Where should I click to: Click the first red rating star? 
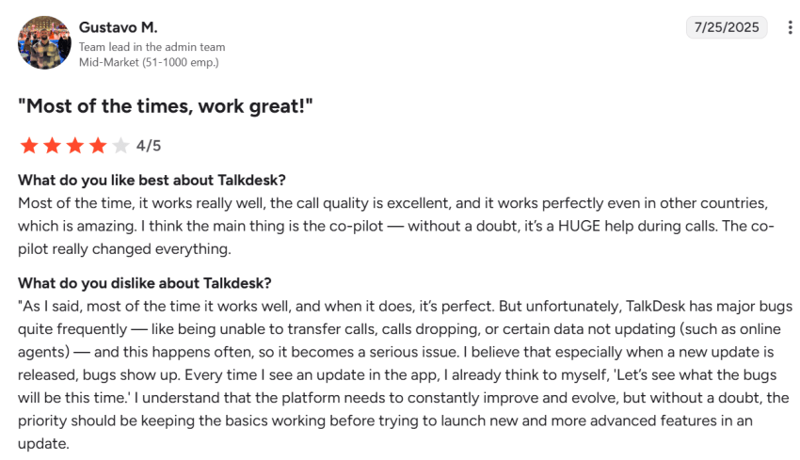[x=29, y=145]
